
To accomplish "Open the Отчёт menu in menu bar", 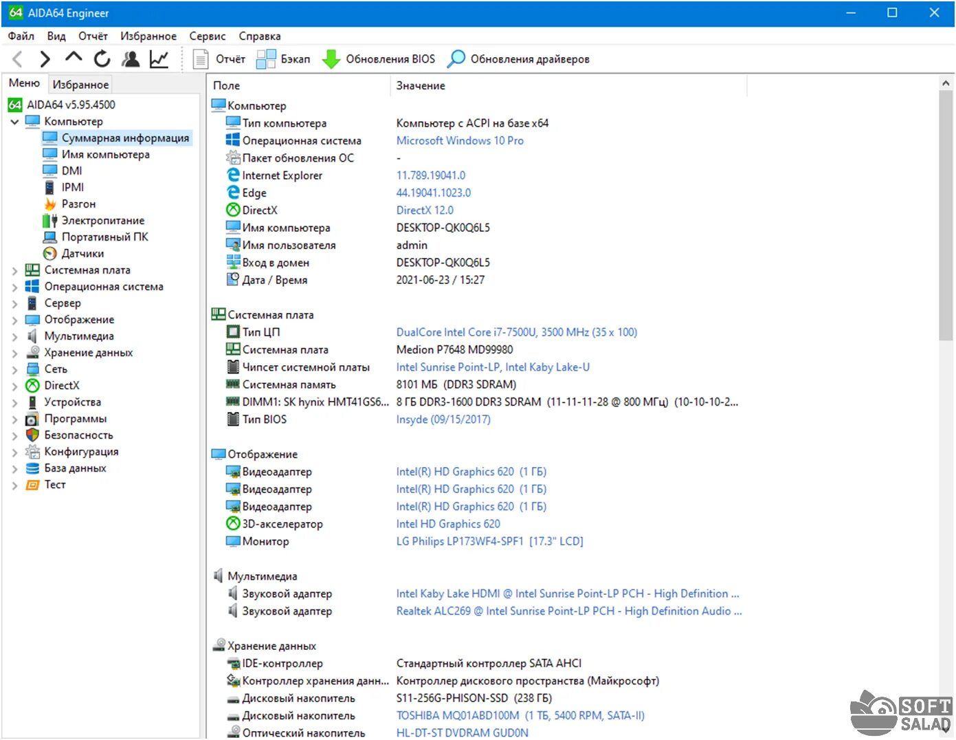I will click(x=93, y=36).
